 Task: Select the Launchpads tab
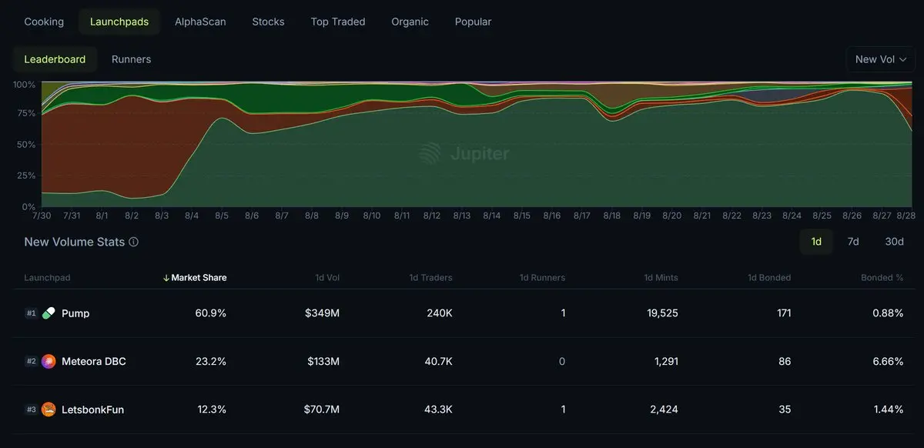tap(119, 22)
